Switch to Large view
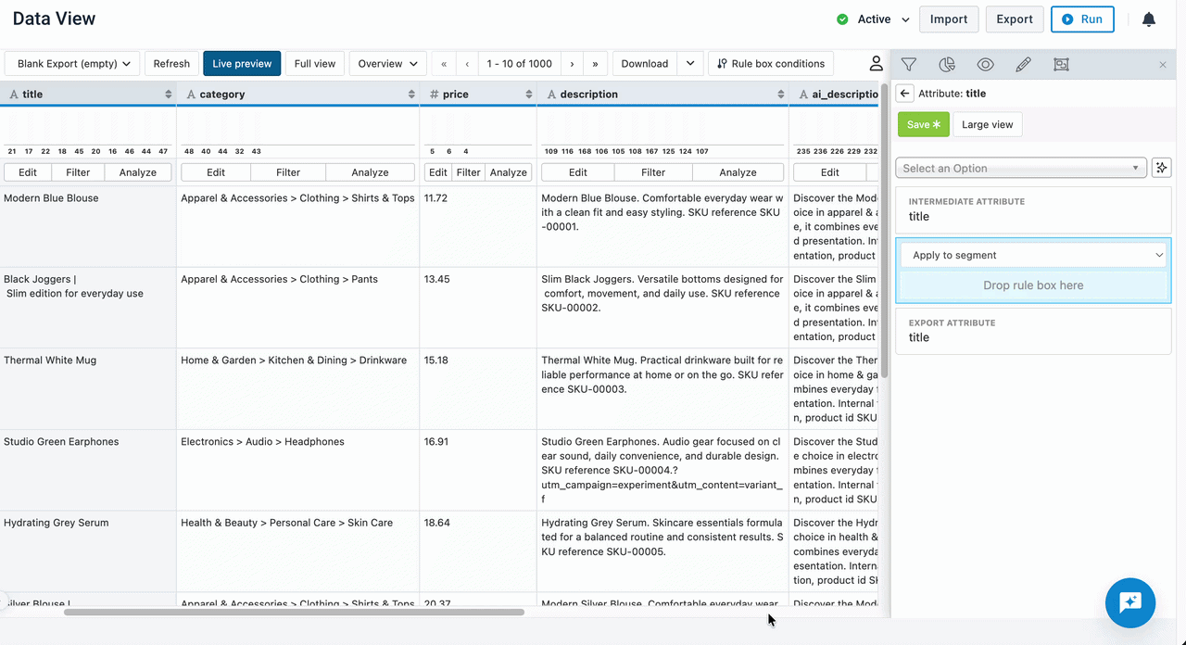Image resolution: width=1186 pixels, height=645 pixels. pos(988,124)
